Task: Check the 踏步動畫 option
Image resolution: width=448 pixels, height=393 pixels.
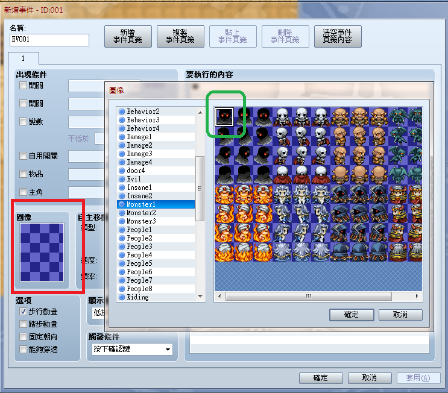Action: pos(23,324)
